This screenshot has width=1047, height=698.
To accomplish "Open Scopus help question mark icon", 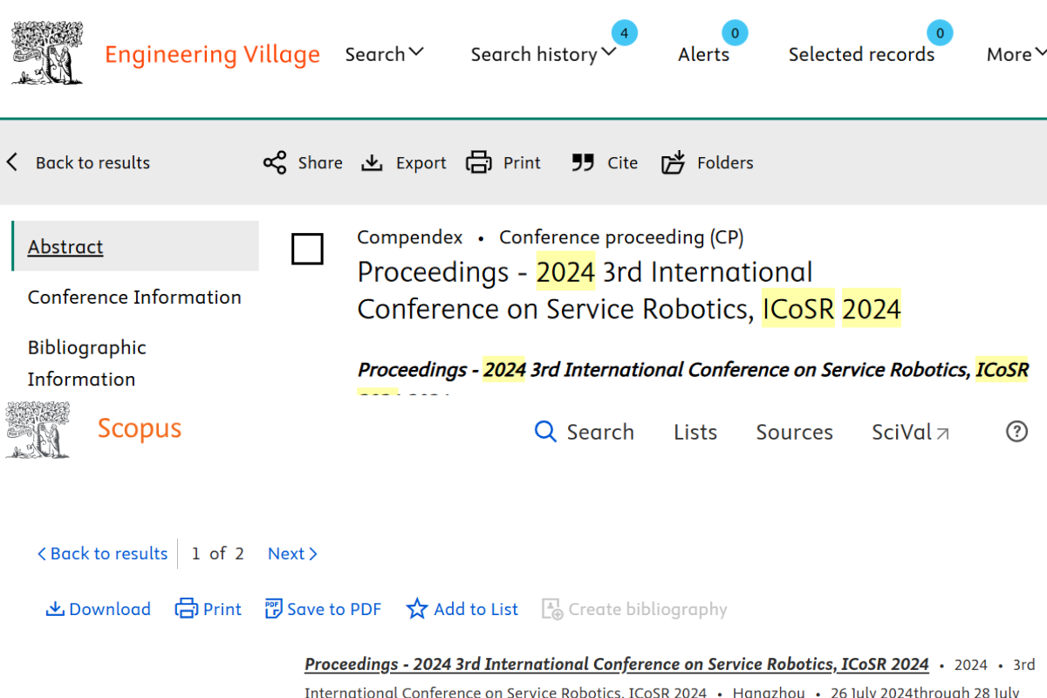I will tap(1016, 431).
